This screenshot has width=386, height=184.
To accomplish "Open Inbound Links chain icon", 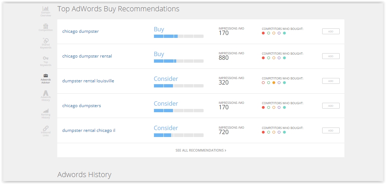I will [46, 131].
